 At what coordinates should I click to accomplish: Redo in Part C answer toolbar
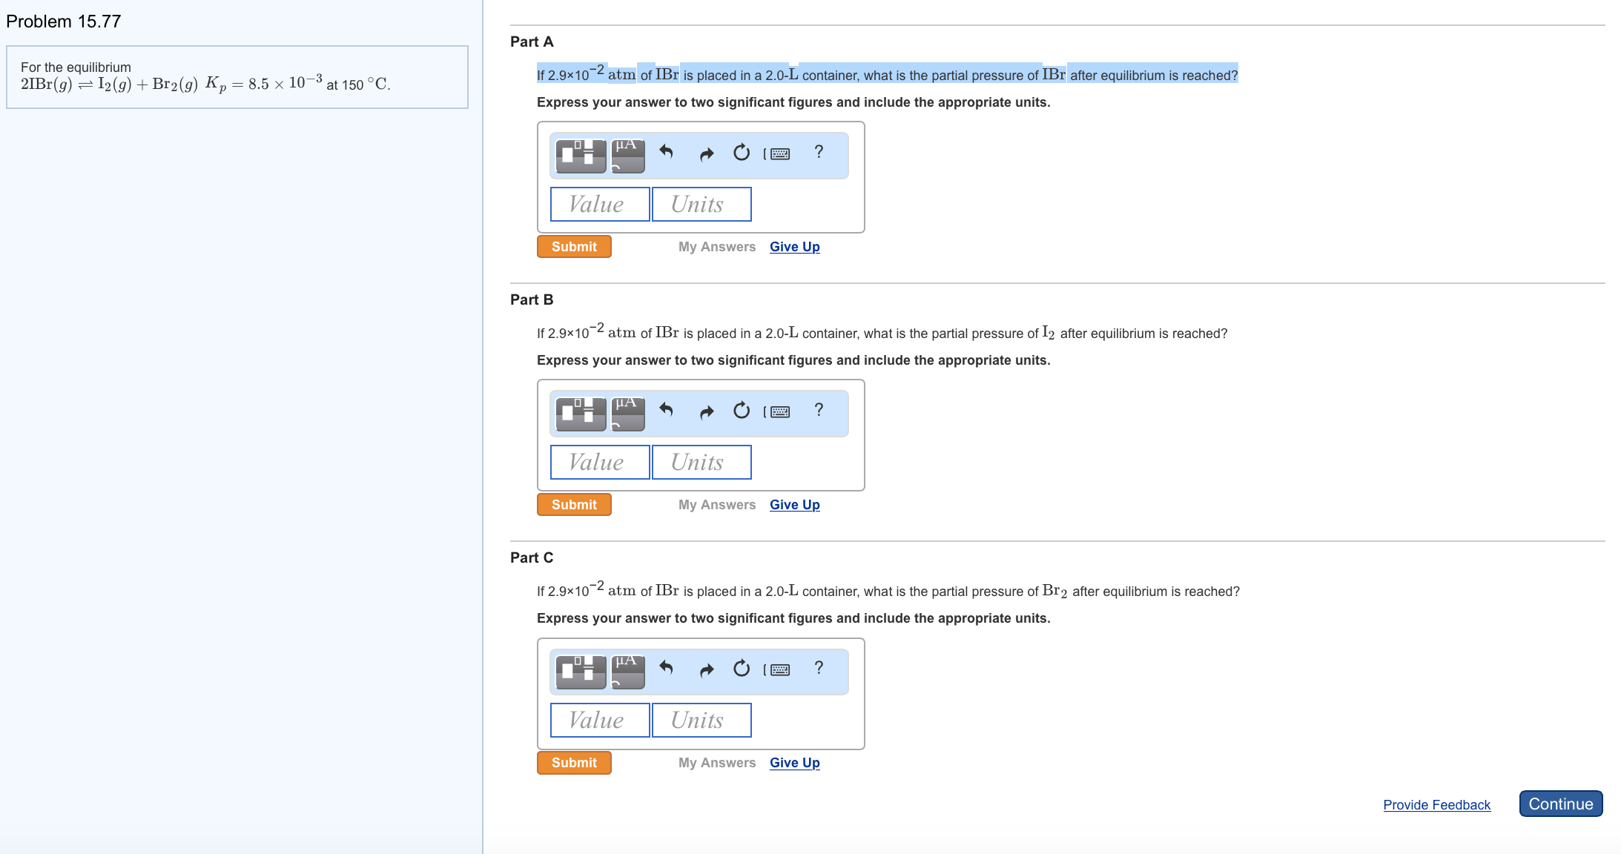point(707,669)
